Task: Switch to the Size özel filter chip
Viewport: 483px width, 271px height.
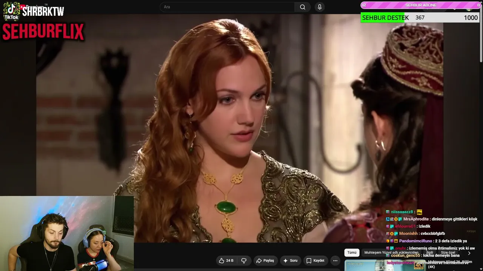Action: click(x=448, y=253)
